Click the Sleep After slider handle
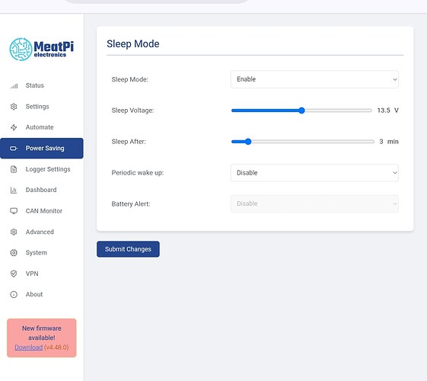 point(248,142)
